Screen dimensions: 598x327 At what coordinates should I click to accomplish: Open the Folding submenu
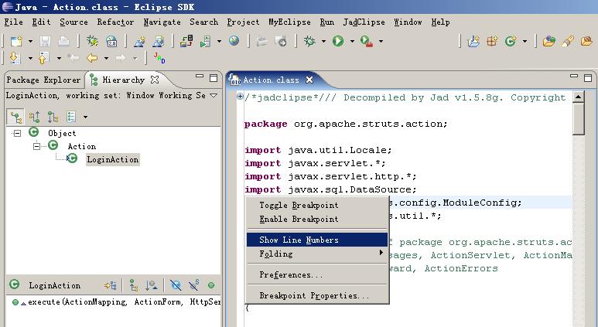[317, 254]
